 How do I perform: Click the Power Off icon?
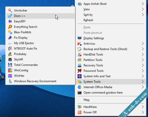pyautogui.click(x=79, y=112)
